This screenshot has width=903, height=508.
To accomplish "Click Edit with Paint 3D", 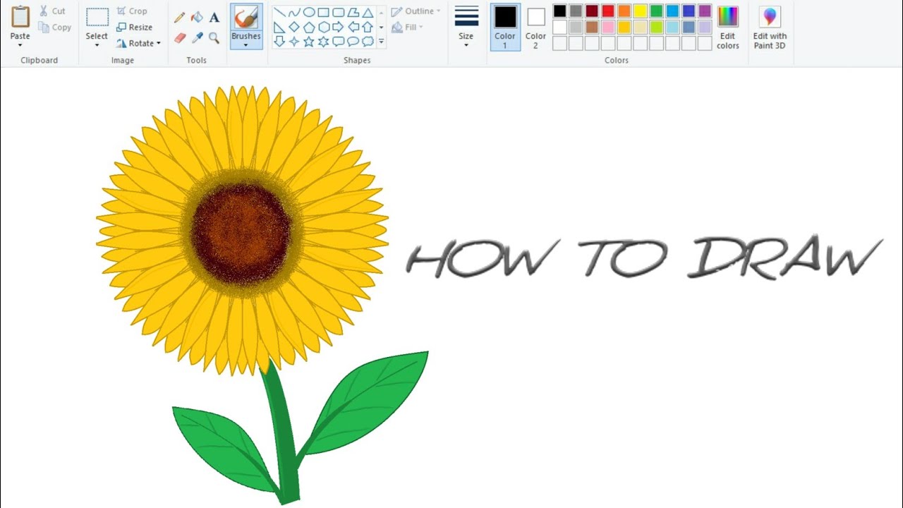I will (770, 27).
